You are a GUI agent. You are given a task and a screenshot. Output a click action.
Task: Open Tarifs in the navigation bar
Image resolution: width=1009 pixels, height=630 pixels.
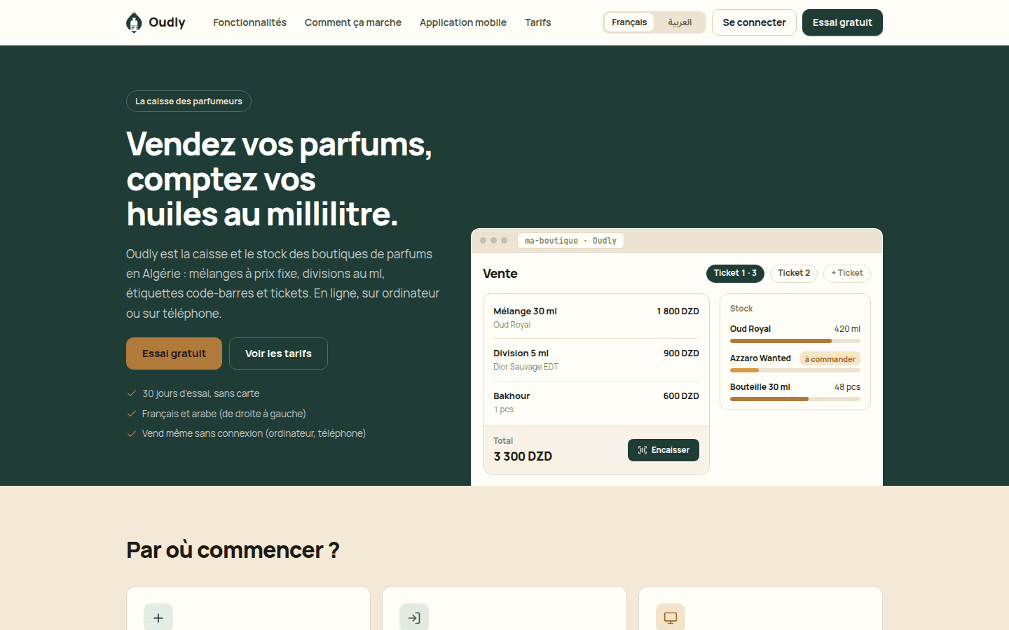pos(538,22)
